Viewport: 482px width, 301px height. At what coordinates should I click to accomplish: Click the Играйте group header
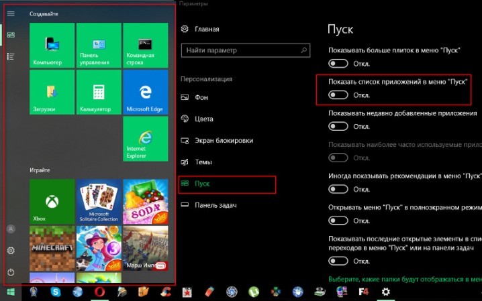tap(40, 170)
